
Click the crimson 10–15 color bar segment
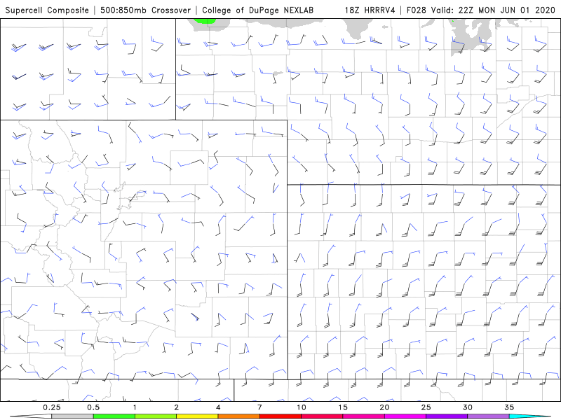coord(322,416)
